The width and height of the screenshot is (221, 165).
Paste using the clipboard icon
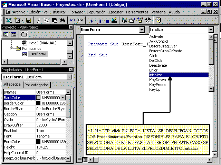[55, 20]
